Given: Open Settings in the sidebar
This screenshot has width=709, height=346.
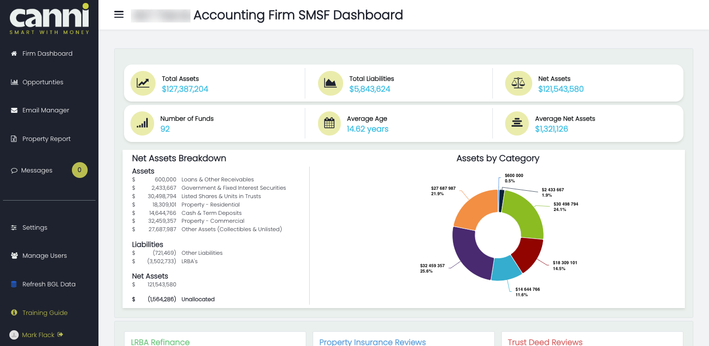Looking at the screenshot, I should pyautogui.click(x=35, y=228).
